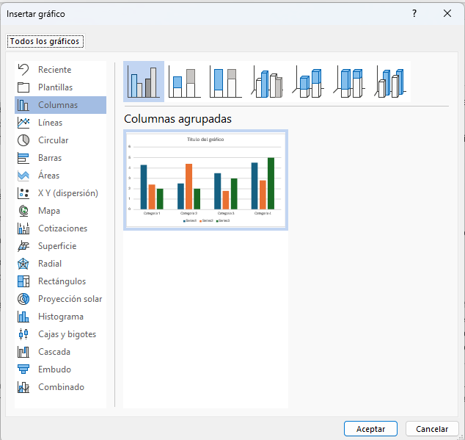Screen dimensions: 465x440
Task: Click the Proyección solar sunburst icon
Action: tap(23, 299)
